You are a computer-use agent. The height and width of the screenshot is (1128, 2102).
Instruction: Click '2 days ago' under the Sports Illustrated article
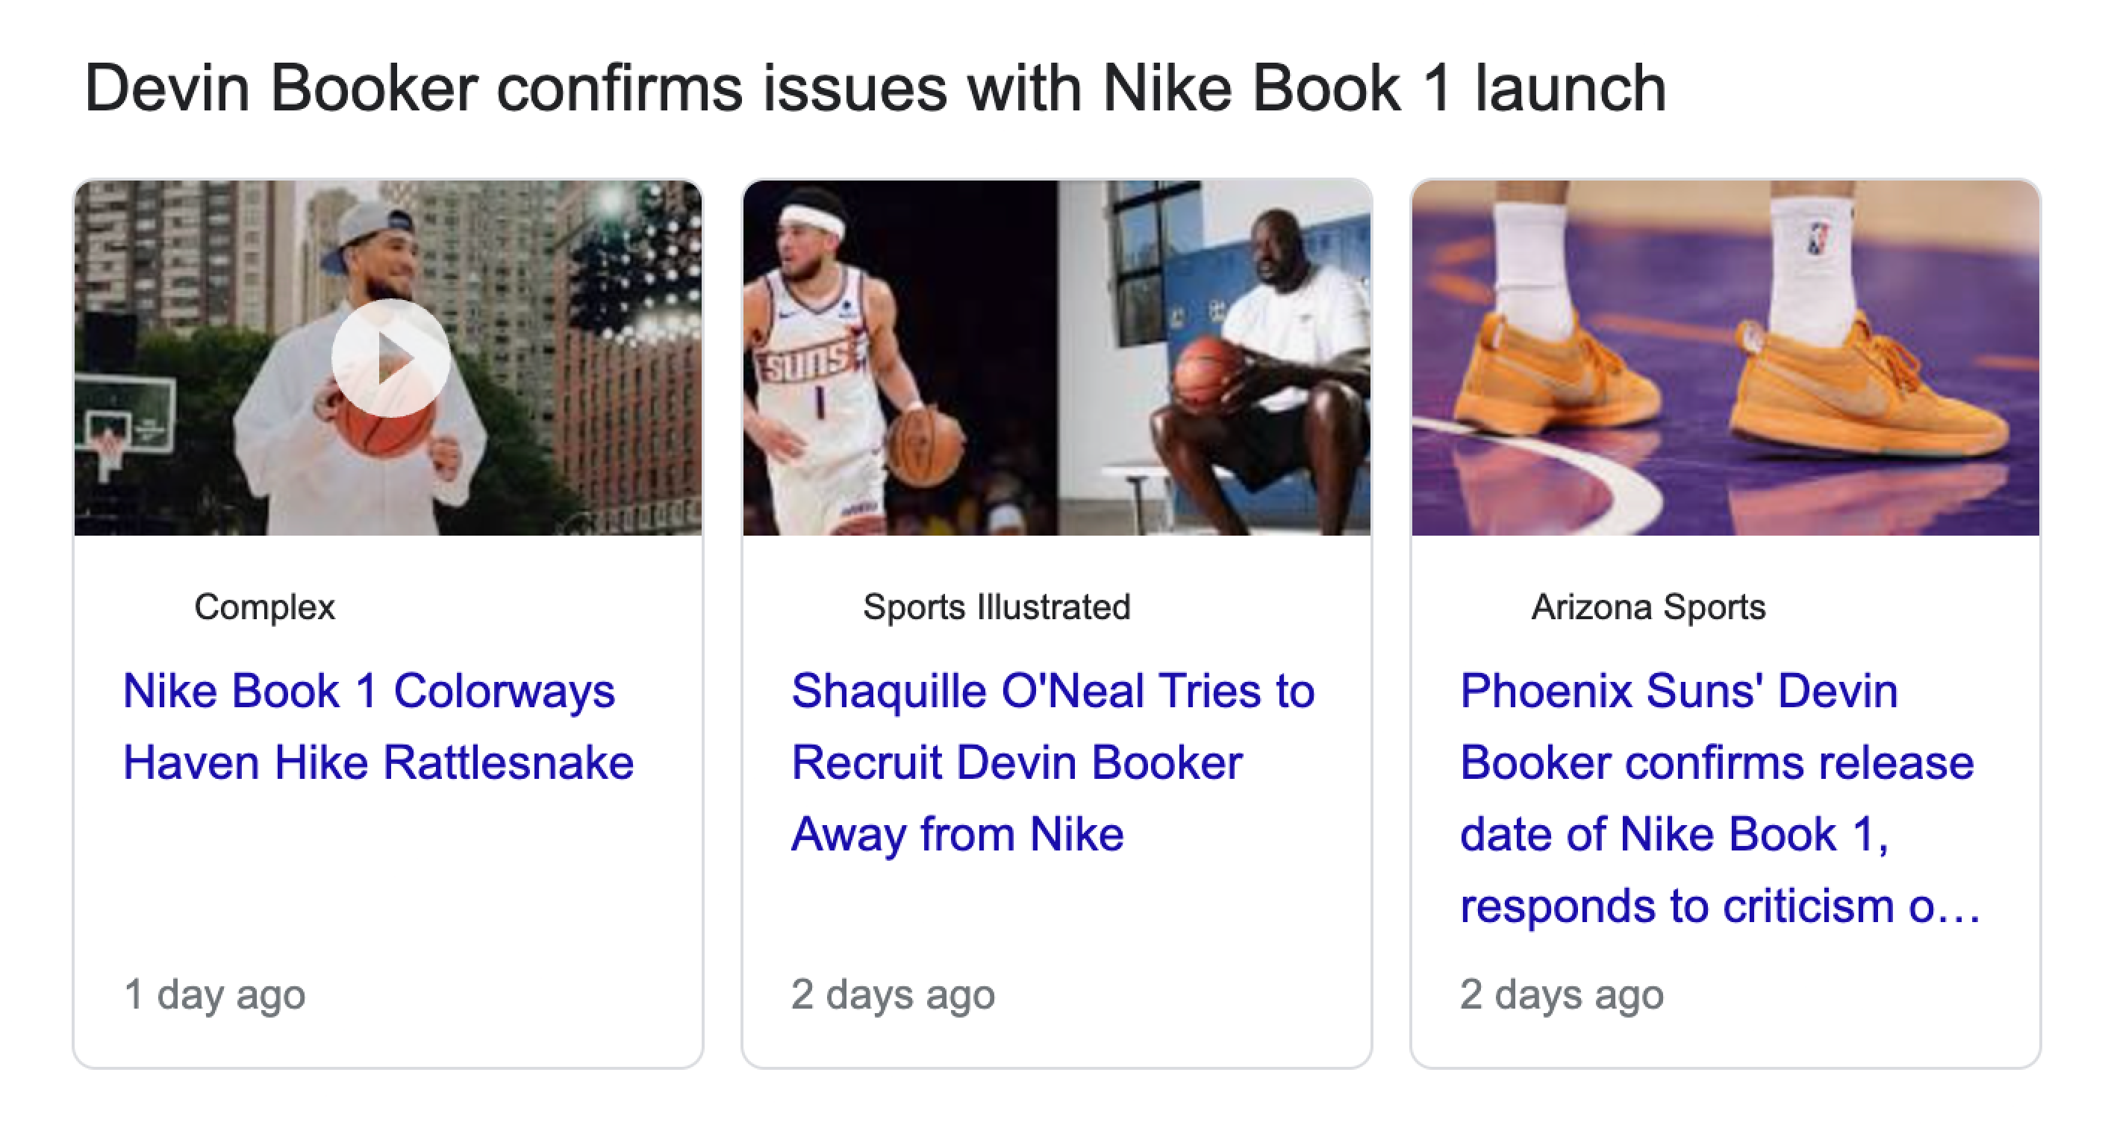point(893,994)
